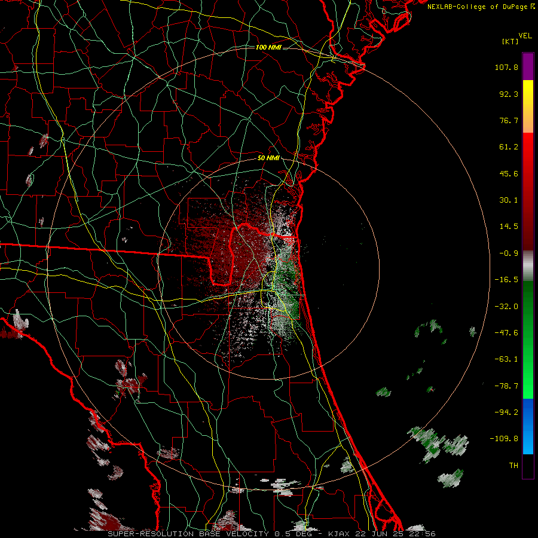Pick the purple segment of the color bar
This screenshot has width=538, height=538.
click(x=528, y=66)
